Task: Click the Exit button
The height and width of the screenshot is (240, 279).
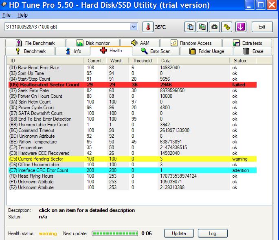Action: click(262, 27)
